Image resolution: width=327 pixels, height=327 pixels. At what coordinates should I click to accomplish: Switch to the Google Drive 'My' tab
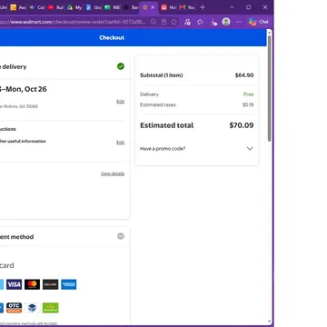click(x=74, y=7)
